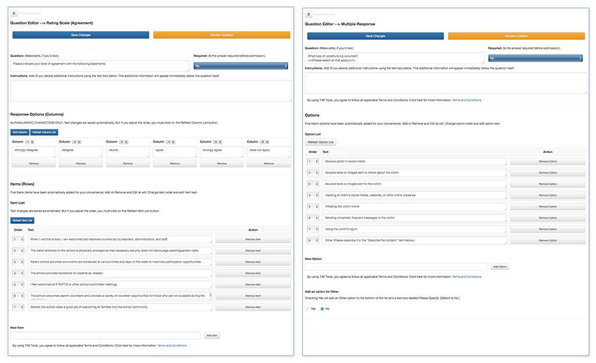Click the Refresh Item List button
The height and width of the screenshot is (363, 596).
23,220
